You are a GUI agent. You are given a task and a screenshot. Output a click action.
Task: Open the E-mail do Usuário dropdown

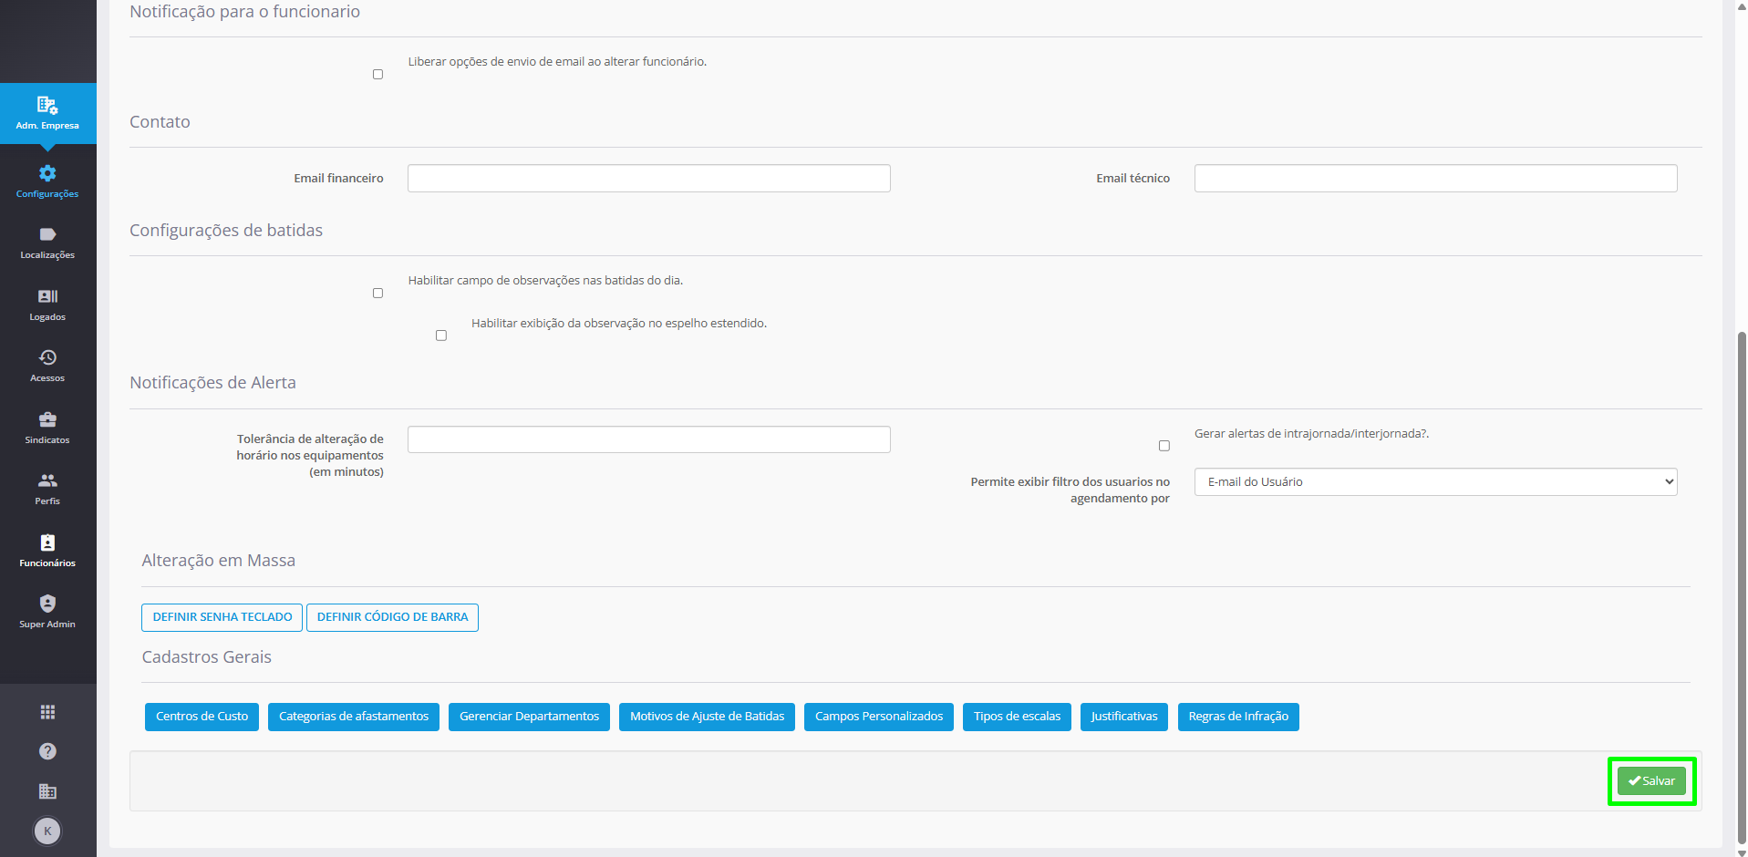pyautogui.click(x=1435, y=482)
